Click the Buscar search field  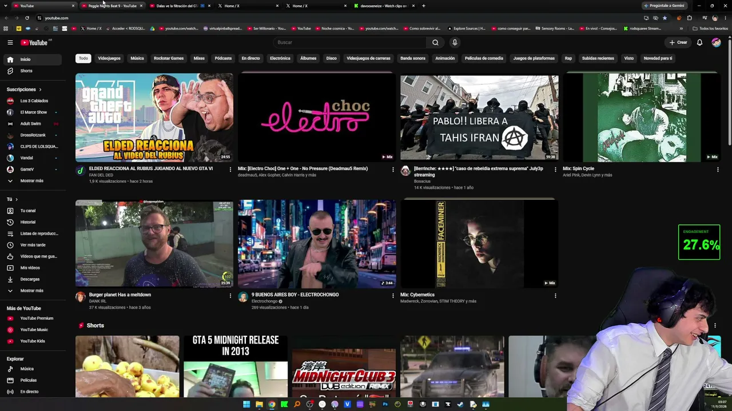(350, 42)
